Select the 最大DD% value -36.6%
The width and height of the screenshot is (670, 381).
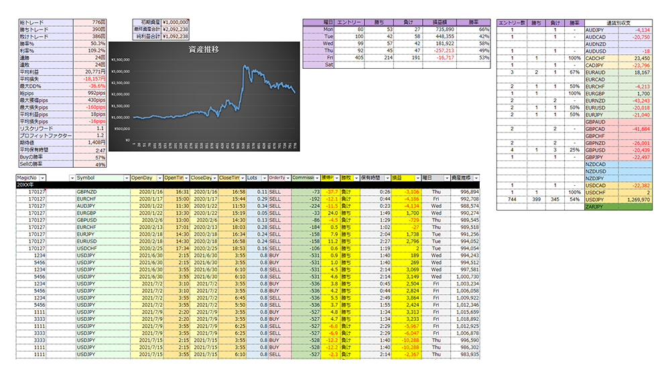pos(91,86)
